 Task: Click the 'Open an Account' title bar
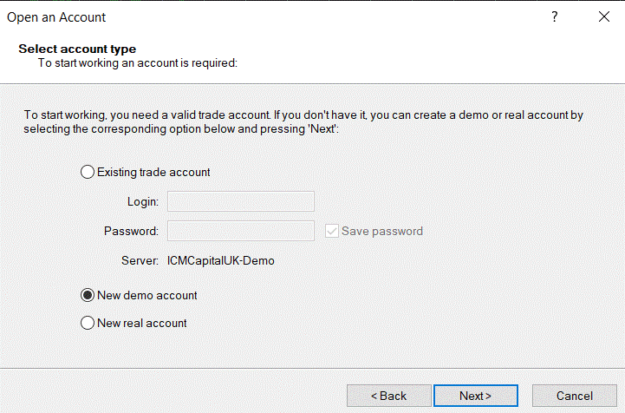[56, 17]
